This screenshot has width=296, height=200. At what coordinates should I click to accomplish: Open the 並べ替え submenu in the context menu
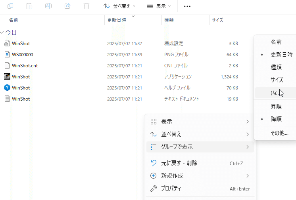[200, 134]
